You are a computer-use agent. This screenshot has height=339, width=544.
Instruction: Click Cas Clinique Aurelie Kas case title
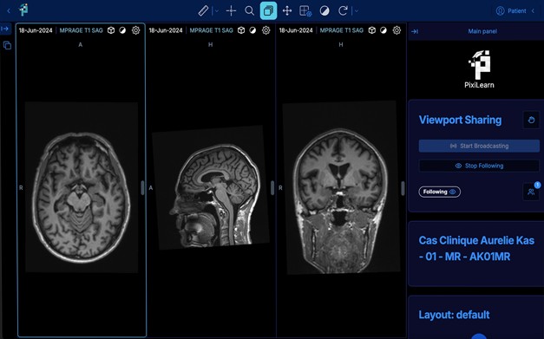[476, 249]
